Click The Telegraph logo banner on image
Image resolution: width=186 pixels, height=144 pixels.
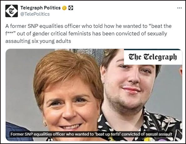153,57
